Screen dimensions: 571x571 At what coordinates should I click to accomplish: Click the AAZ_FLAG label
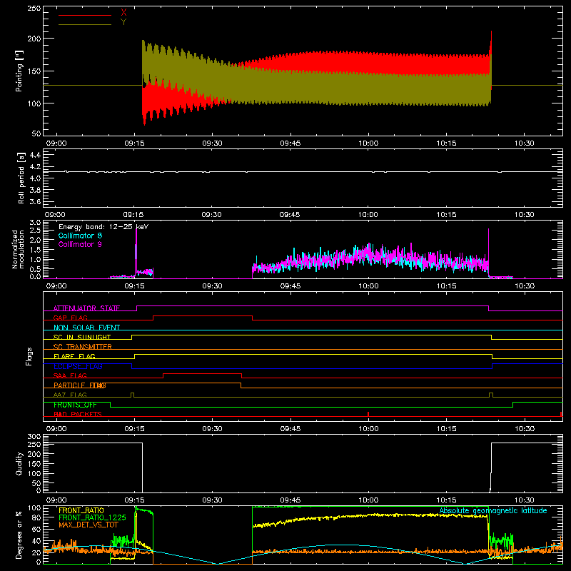click(70, 395)
